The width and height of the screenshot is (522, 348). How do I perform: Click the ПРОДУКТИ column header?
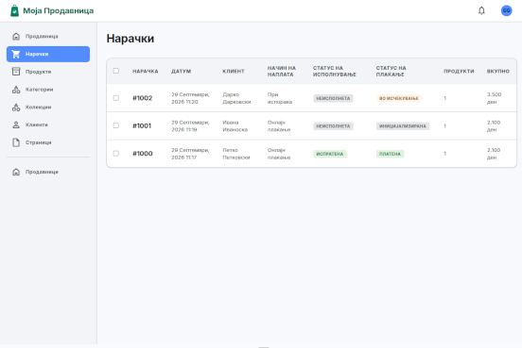click(x=459, y=71)
